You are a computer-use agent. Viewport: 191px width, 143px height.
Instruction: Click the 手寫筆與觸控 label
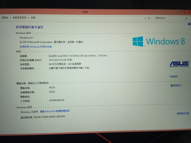pyautogui.click(x=27, y=69)
